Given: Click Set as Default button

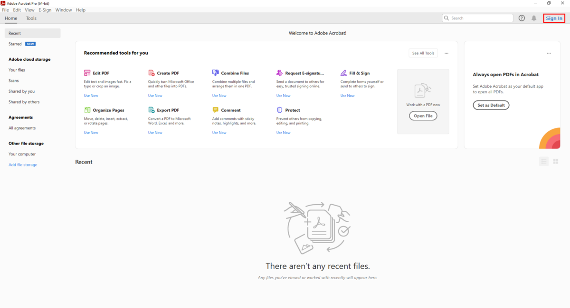Looking at the screenshot, I should coord(491,105).
